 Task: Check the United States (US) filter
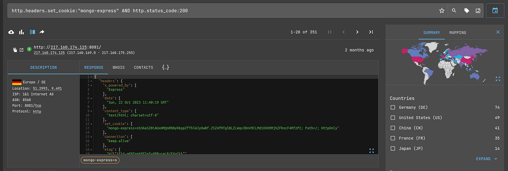393,118
